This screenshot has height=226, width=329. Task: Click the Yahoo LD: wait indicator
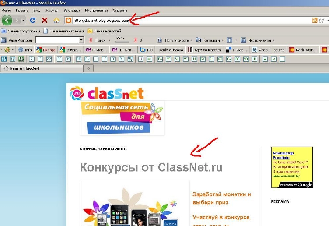(x=123, y=50)
